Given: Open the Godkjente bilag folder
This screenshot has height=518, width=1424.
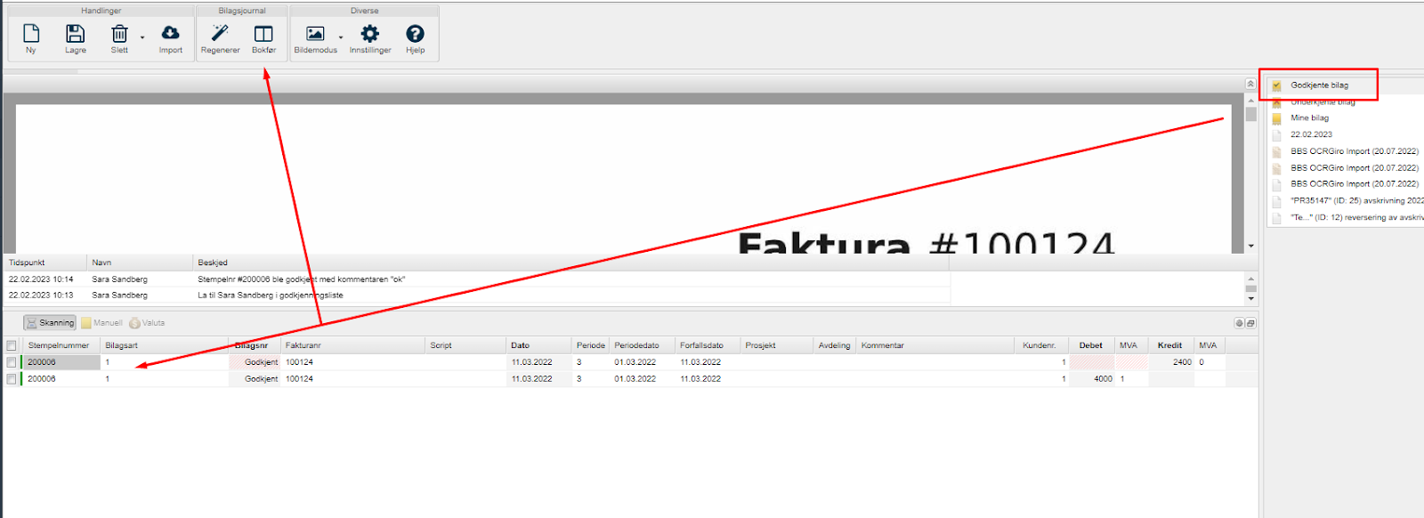Looking at the screenshot, I should [x=1319, y=85].
